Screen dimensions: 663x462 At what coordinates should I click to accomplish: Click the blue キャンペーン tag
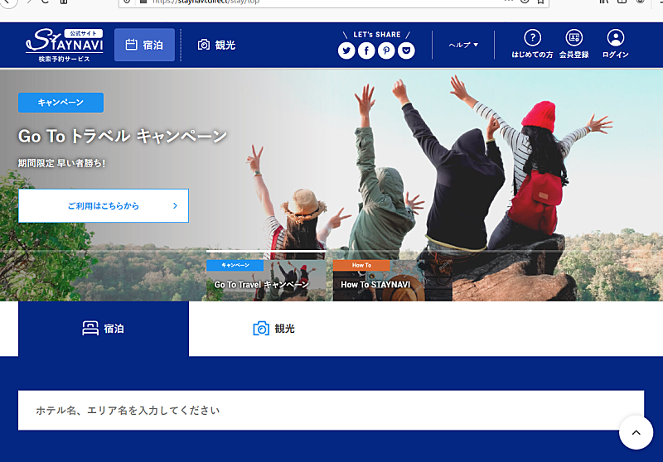(x=60, y=103)
